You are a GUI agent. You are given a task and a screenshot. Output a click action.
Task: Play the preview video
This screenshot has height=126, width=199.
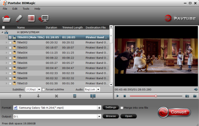pyautogui.click(x=118, y=96)
